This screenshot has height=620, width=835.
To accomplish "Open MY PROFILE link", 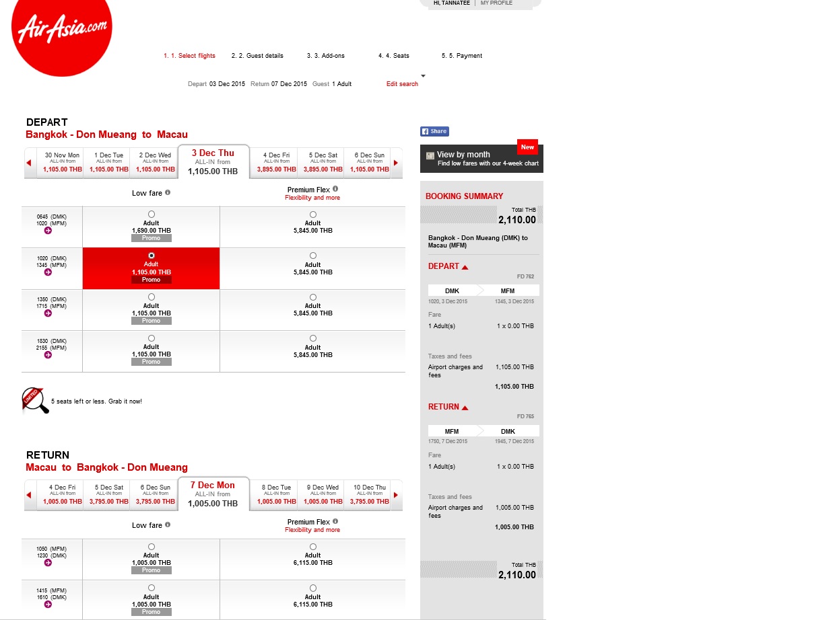I will pyautogui.click(x=496, y=3).
